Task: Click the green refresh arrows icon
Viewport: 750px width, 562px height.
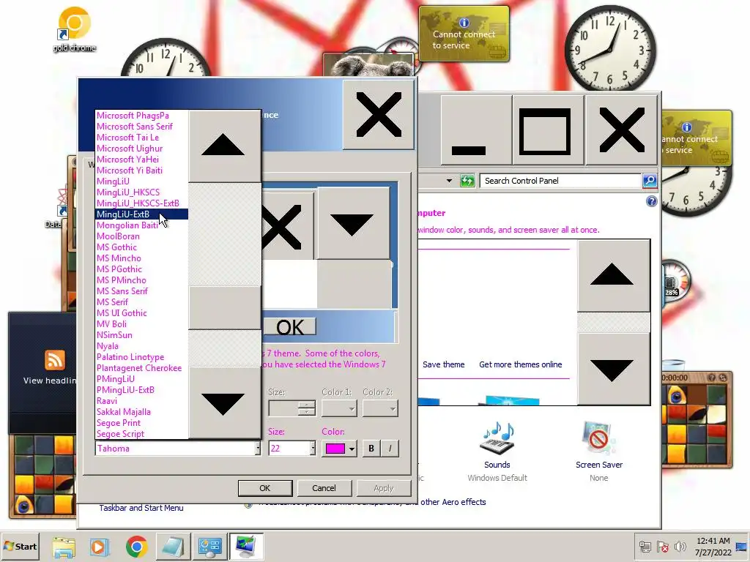Action: pos(467,181)
